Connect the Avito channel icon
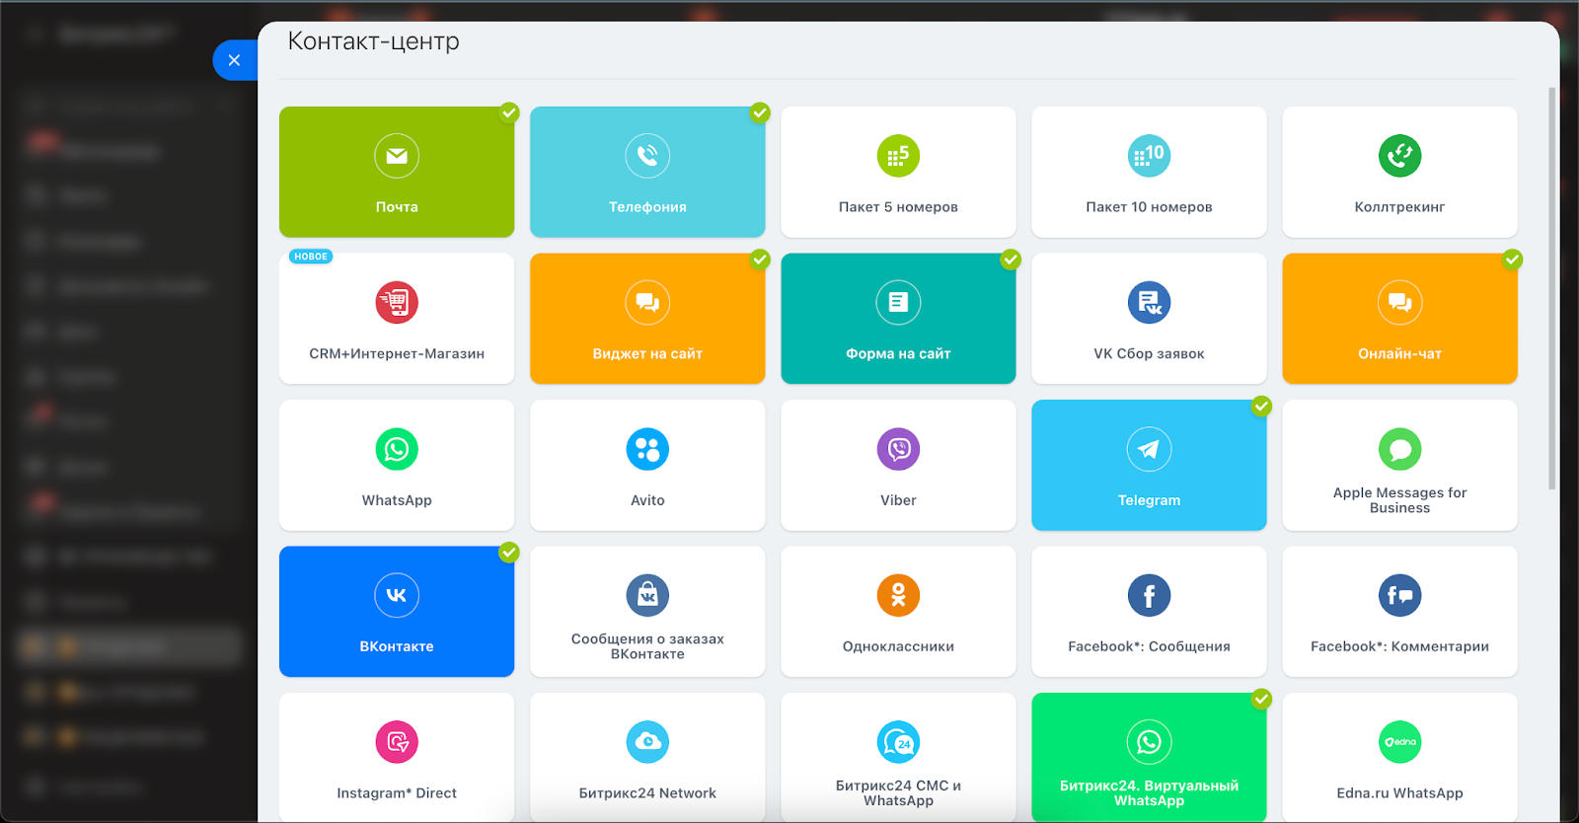 coord(647,449)
